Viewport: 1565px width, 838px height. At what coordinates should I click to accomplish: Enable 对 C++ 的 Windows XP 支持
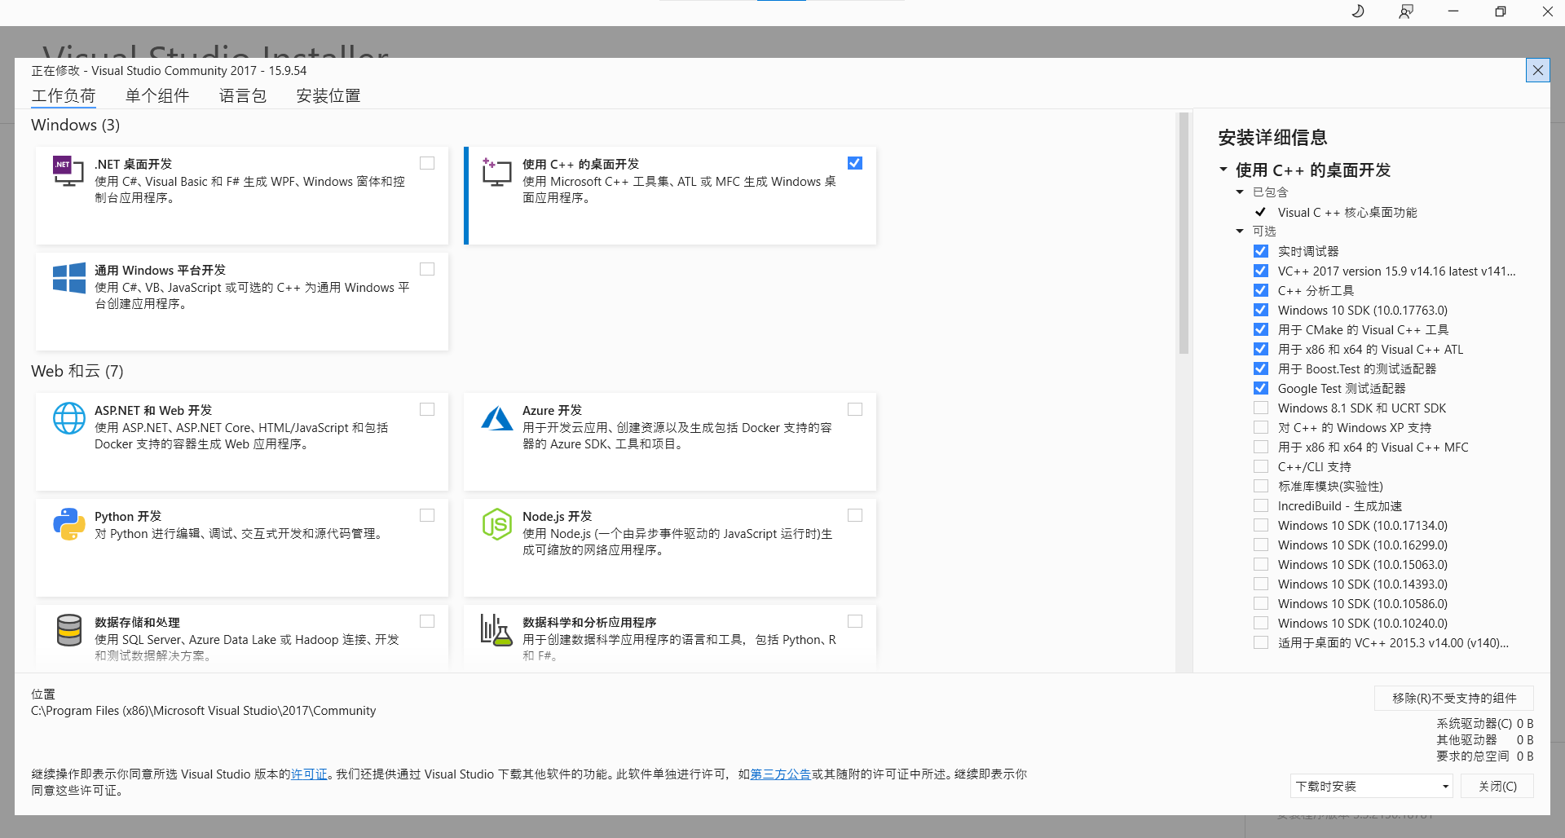coord(1261,427)
